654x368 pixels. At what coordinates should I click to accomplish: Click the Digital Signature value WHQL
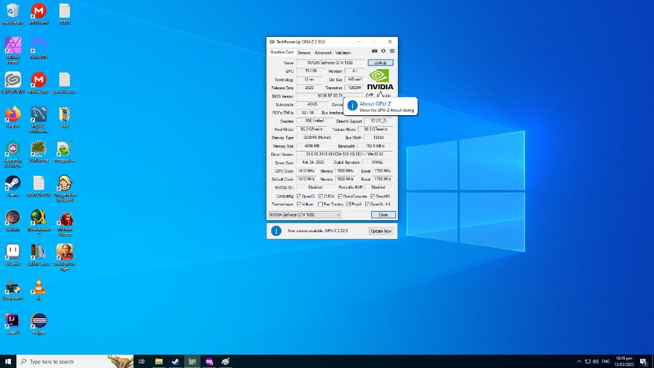(377, 162)
